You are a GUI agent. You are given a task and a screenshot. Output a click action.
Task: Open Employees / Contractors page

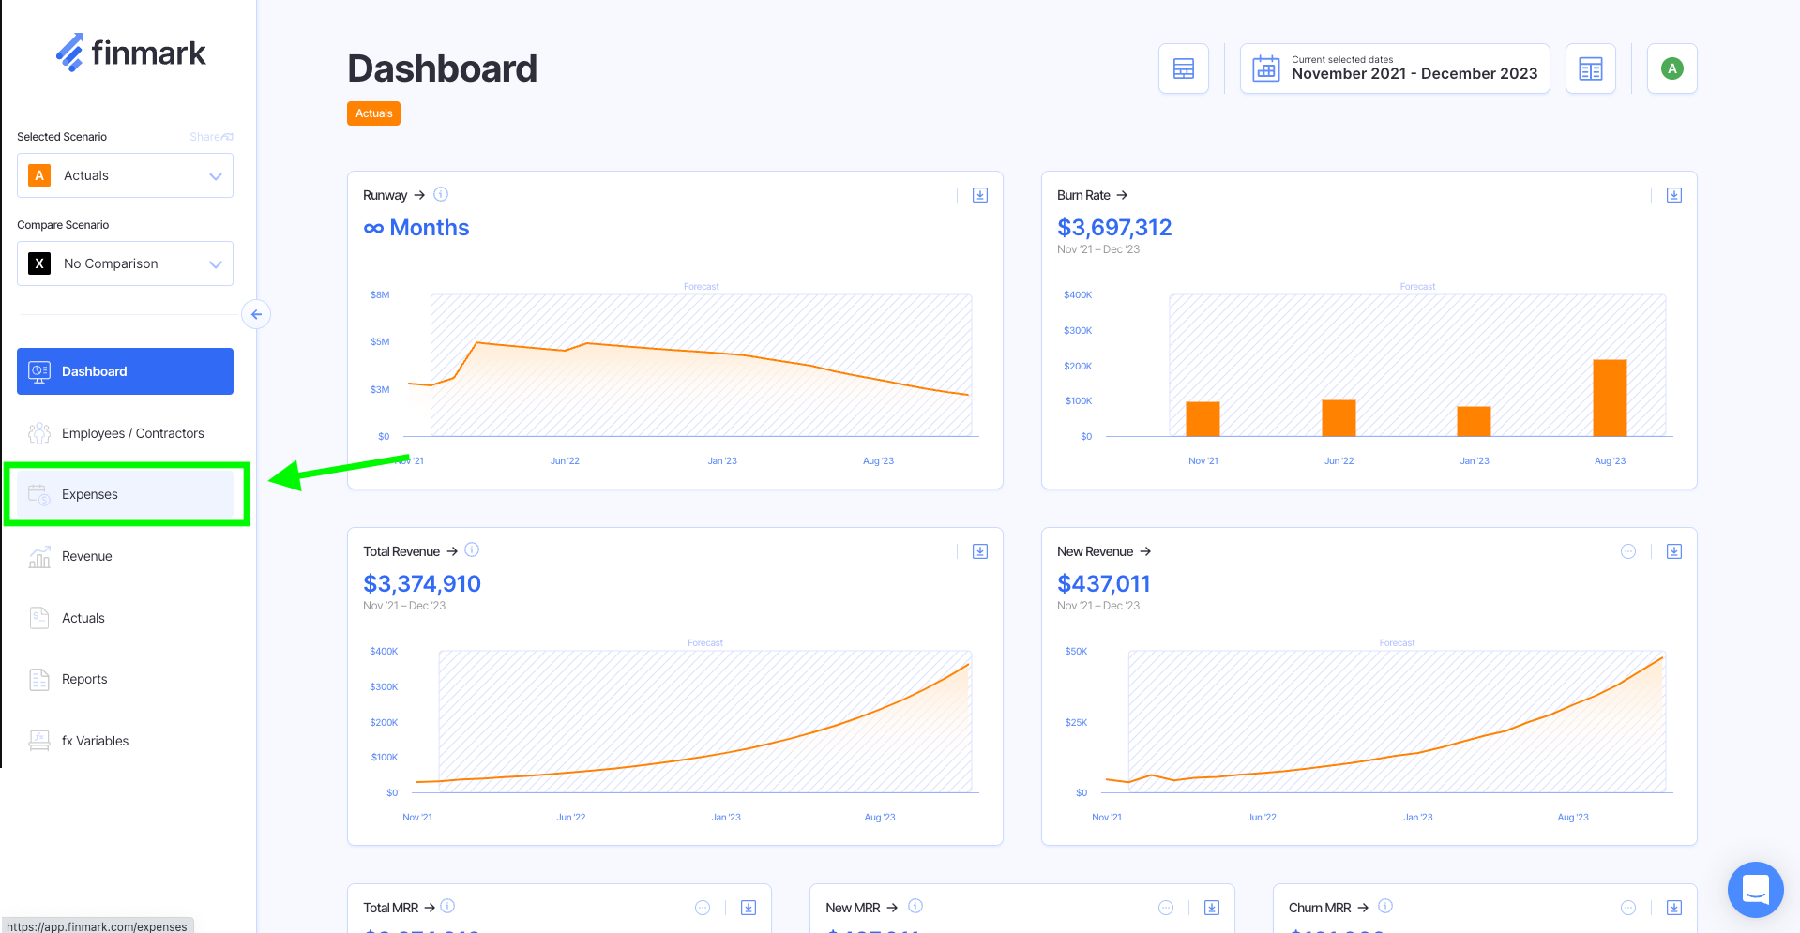tap(132, 433)
